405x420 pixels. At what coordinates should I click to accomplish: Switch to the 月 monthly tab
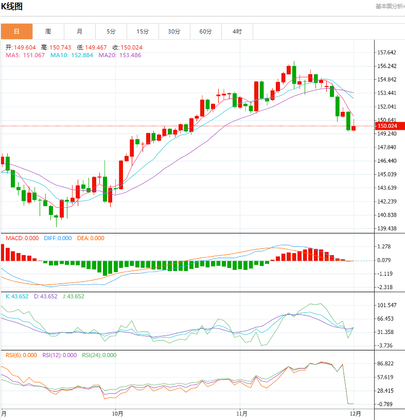pos(80,31)
